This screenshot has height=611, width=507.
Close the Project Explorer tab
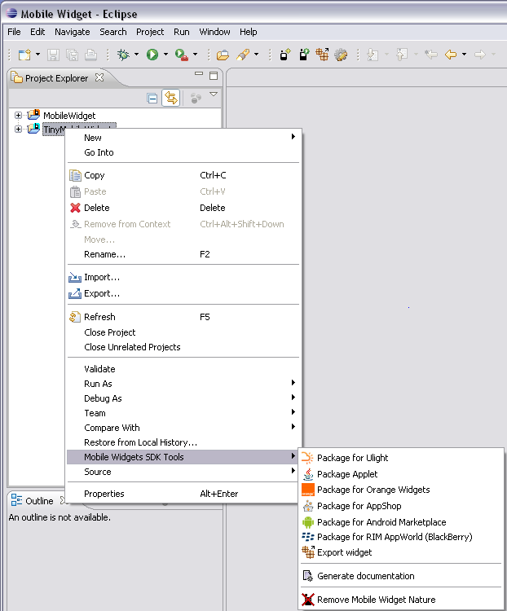tap(99, 77)
